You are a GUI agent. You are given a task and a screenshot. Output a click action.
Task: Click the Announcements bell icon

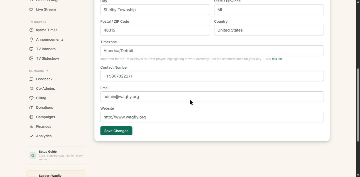pyautogui.click(x=31, y=39)
